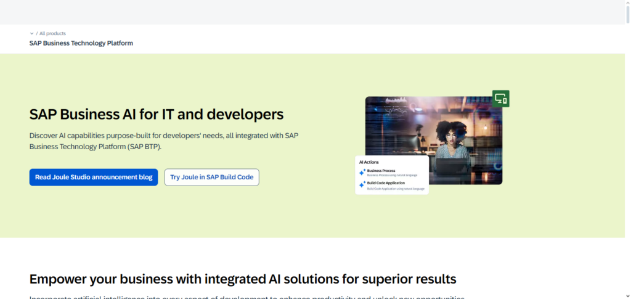The image size is (631, 299).
Task: Open the developer hero image
Action: 433,140
